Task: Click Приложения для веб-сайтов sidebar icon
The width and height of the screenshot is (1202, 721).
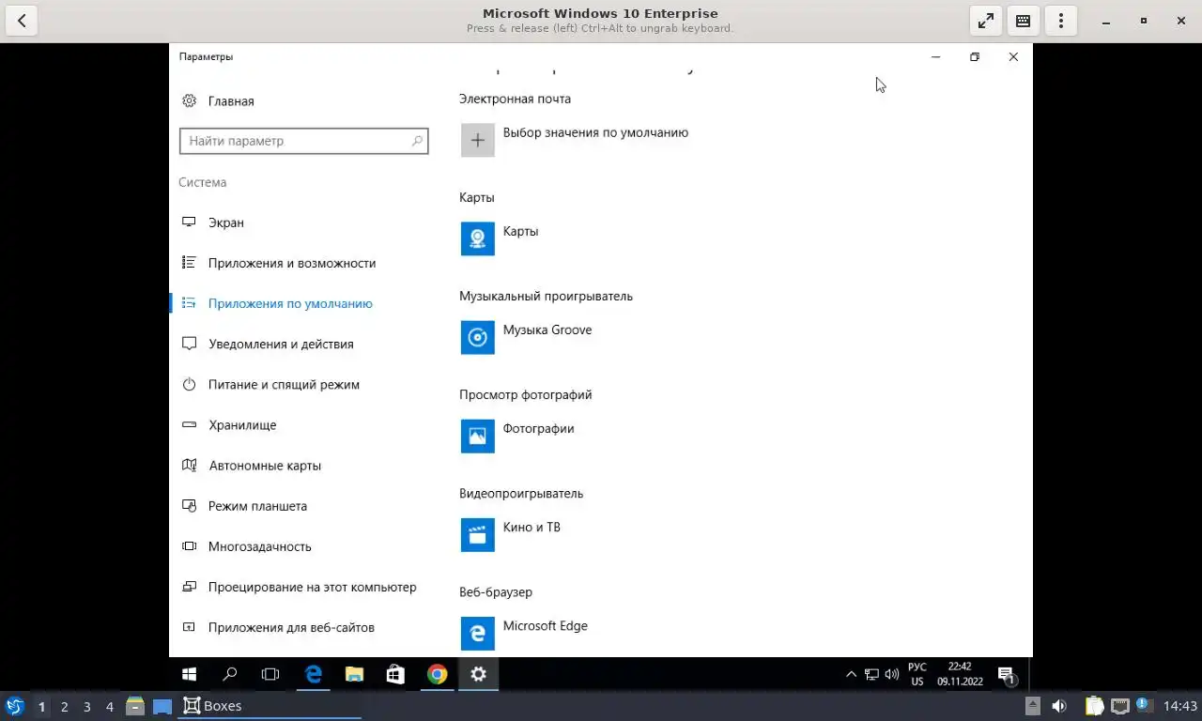Action: 189,627
